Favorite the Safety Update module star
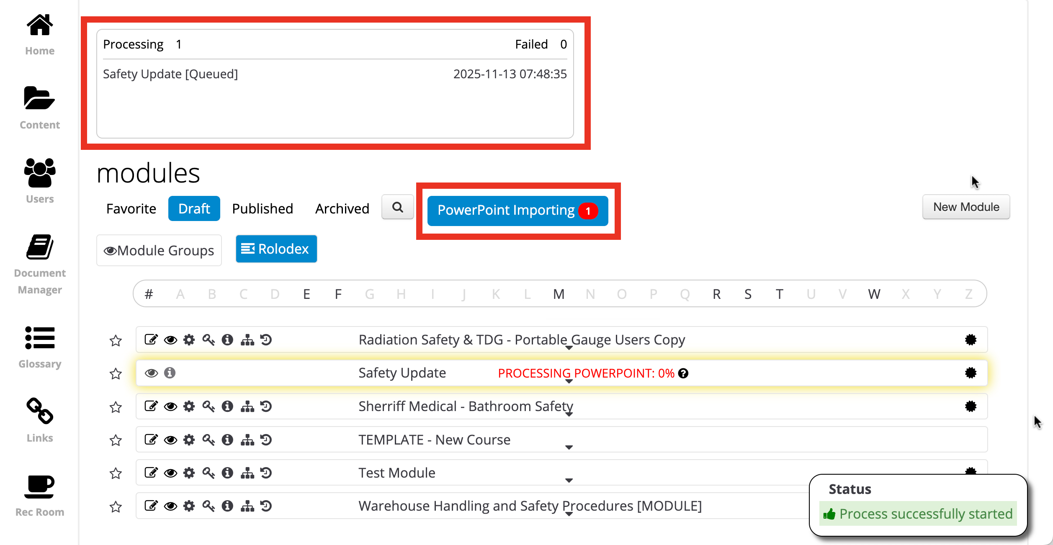Viewport: 1053px width, 545px height. pyautogui.click(x=116, y=373)
